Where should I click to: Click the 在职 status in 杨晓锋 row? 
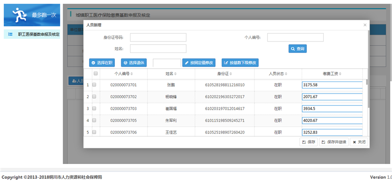click(x=278, y=97)
